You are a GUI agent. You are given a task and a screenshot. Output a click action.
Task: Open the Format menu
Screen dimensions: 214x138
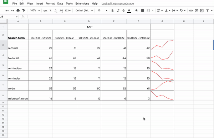click(50, 4)
